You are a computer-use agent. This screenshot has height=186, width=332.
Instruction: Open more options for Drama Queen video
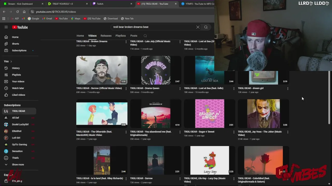[x=180, y=88]
